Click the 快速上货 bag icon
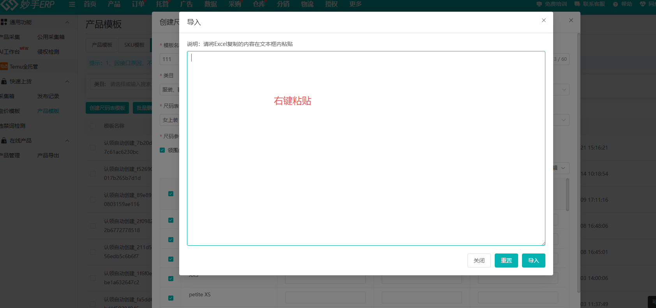656x308 pixels. pyautogui.click(x=4, y=81)
